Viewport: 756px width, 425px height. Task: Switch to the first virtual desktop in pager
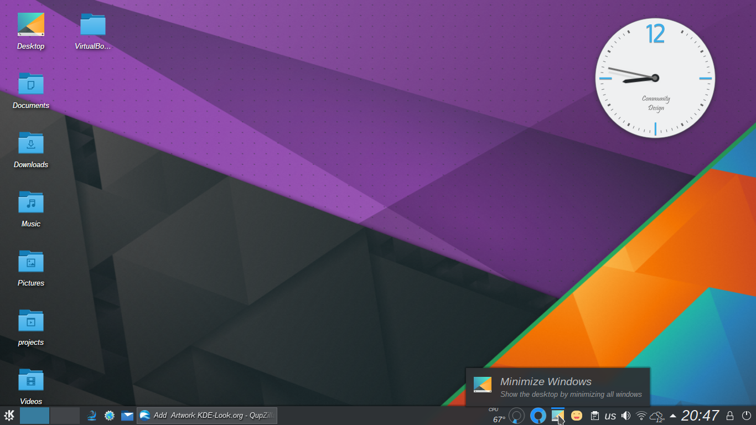pyautogui.click(x=34, y=416)
